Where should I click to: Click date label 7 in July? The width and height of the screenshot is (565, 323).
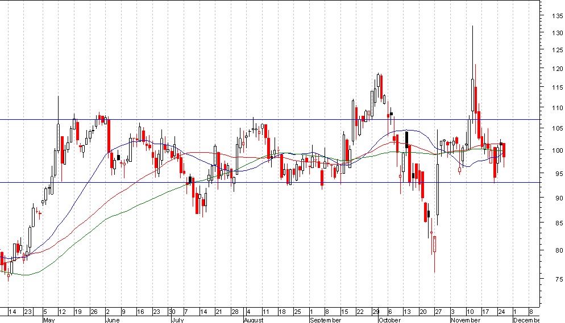[x=186, y=312]
